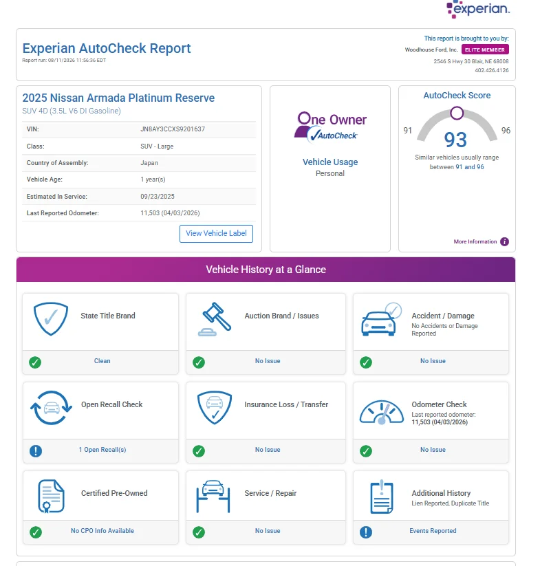The height and width of the screenshot is (566, 540).
Task: Click green check in Accident / Damage card
Action: tap(366, 362)
